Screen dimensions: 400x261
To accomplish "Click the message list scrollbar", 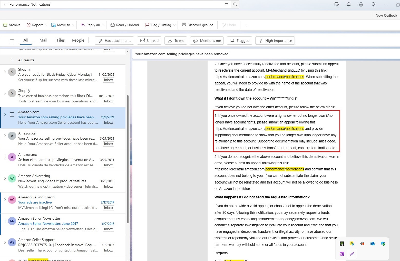I will click(128, 159).
